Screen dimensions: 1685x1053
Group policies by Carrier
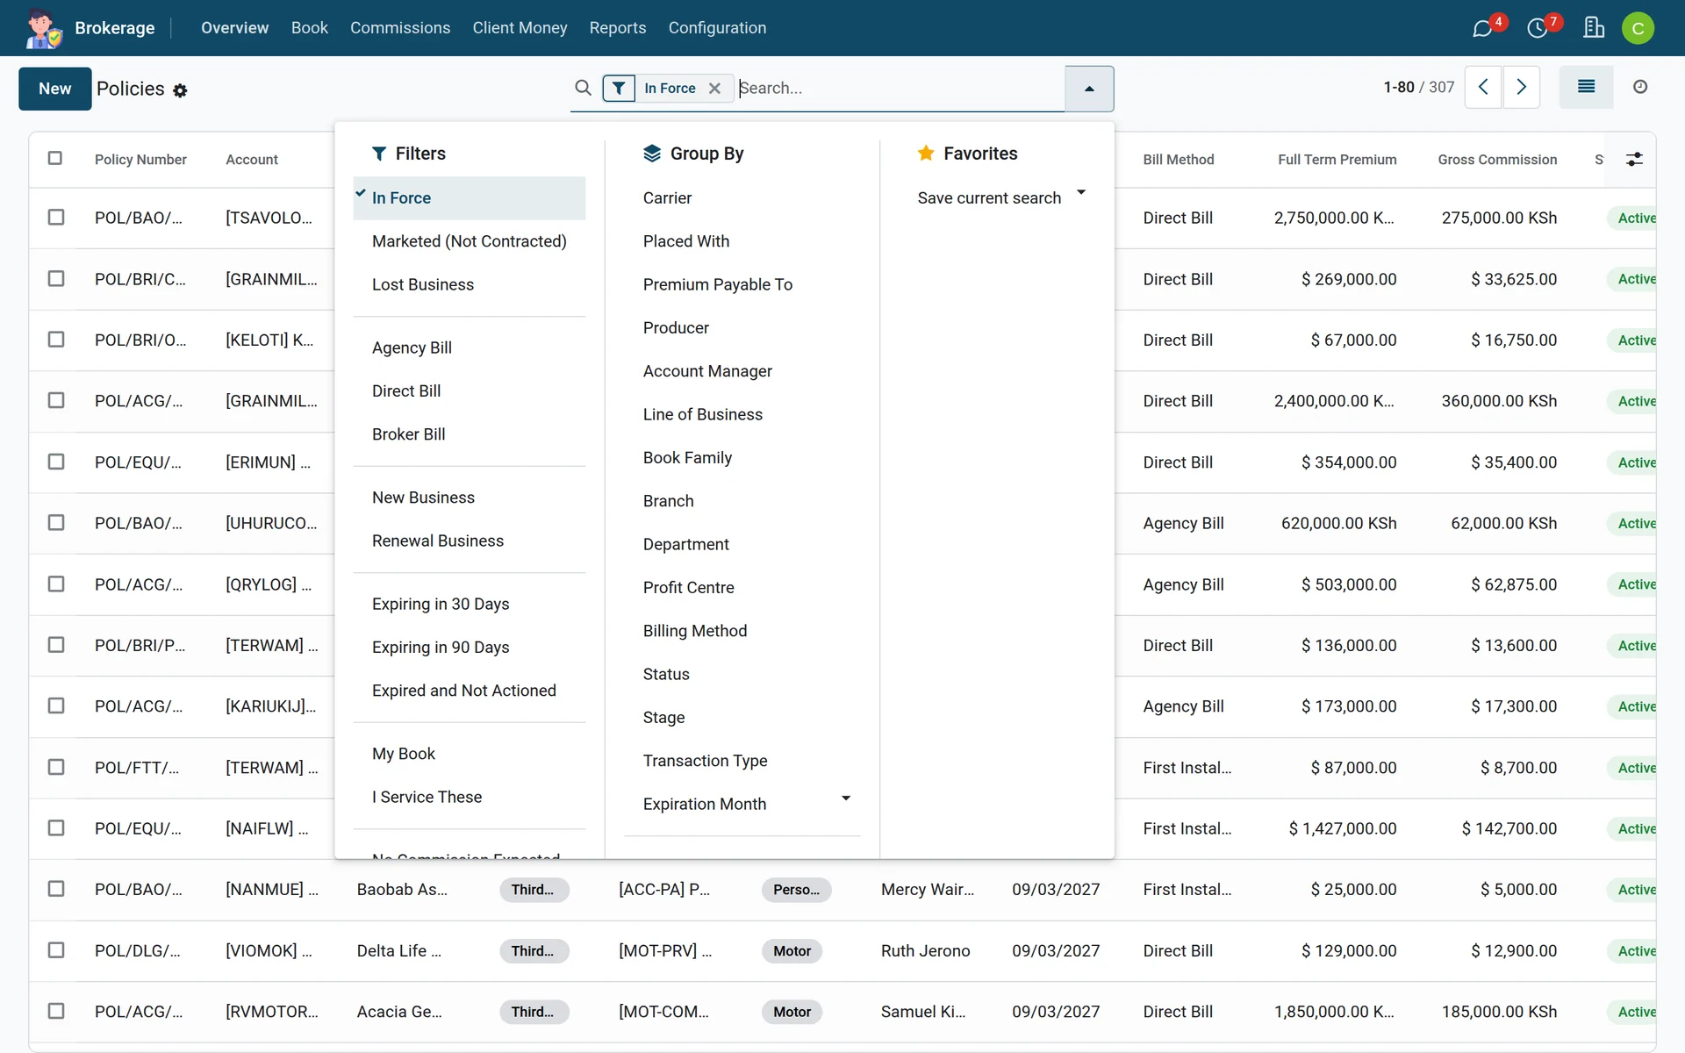pyautogui.click(x=742, y=198)
